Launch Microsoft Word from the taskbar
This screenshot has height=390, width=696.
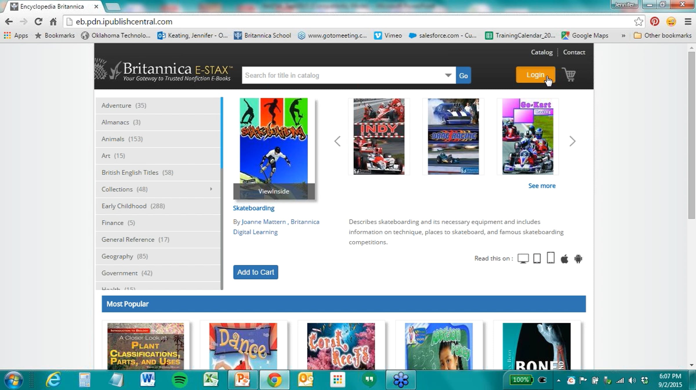147,380
